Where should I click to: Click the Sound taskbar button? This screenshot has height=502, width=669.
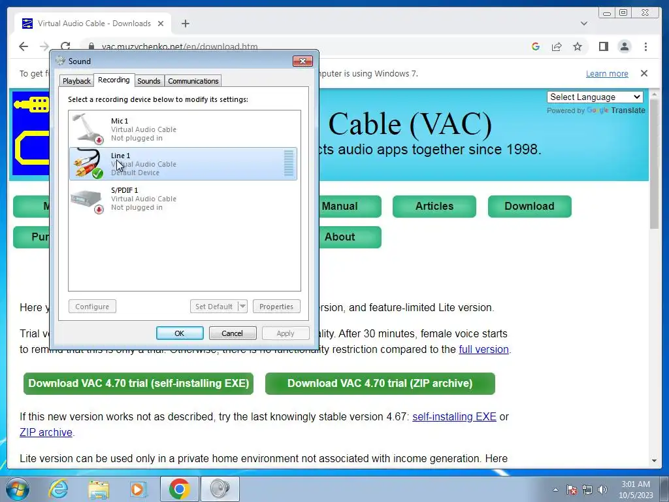(x=220, y=489)
